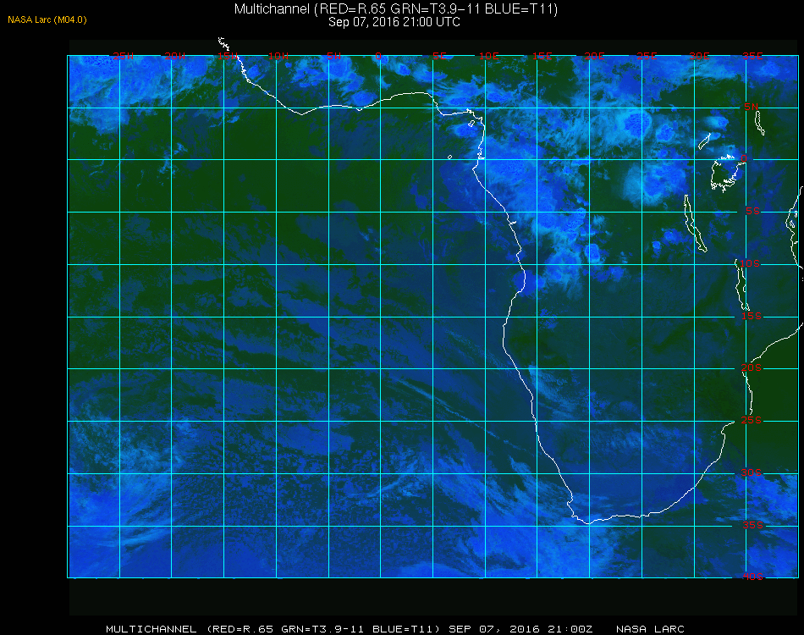Click the "20E" longitude label
Image resolution: width=804 pixels, height=635 pixels.
pyautogui.click(x=594, y=56)
